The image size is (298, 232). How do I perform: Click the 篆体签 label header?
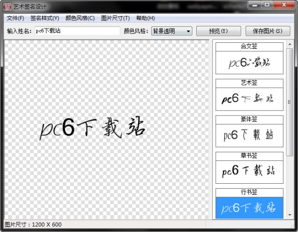[249, 119]
